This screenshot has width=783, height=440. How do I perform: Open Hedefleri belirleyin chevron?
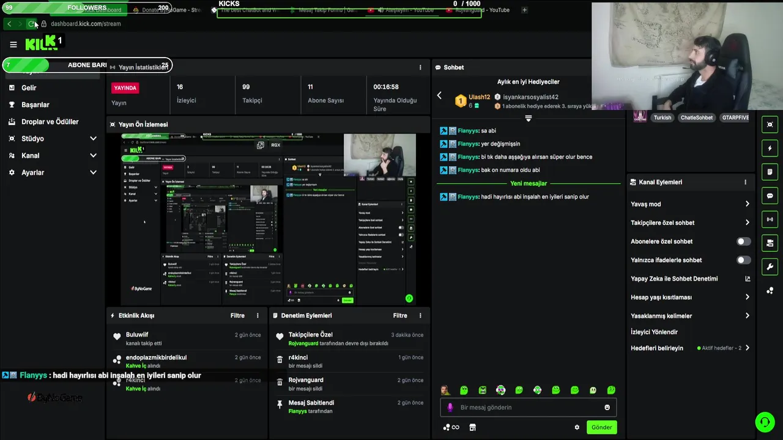click(x=747, y=348)
